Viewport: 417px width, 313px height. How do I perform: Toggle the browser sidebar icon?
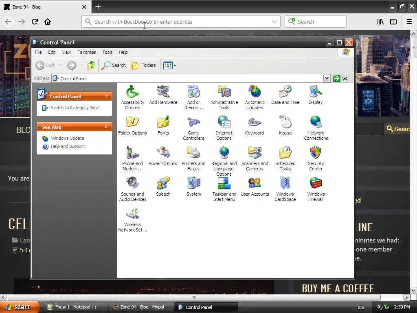(x=393, y=22)
